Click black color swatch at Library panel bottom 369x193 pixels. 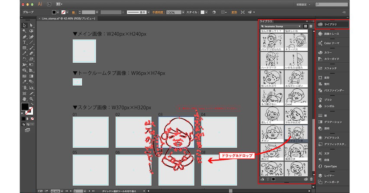coord(273,179)
